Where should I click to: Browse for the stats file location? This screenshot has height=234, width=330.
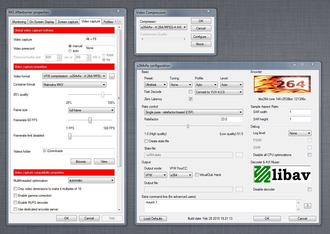pos(239,155)
